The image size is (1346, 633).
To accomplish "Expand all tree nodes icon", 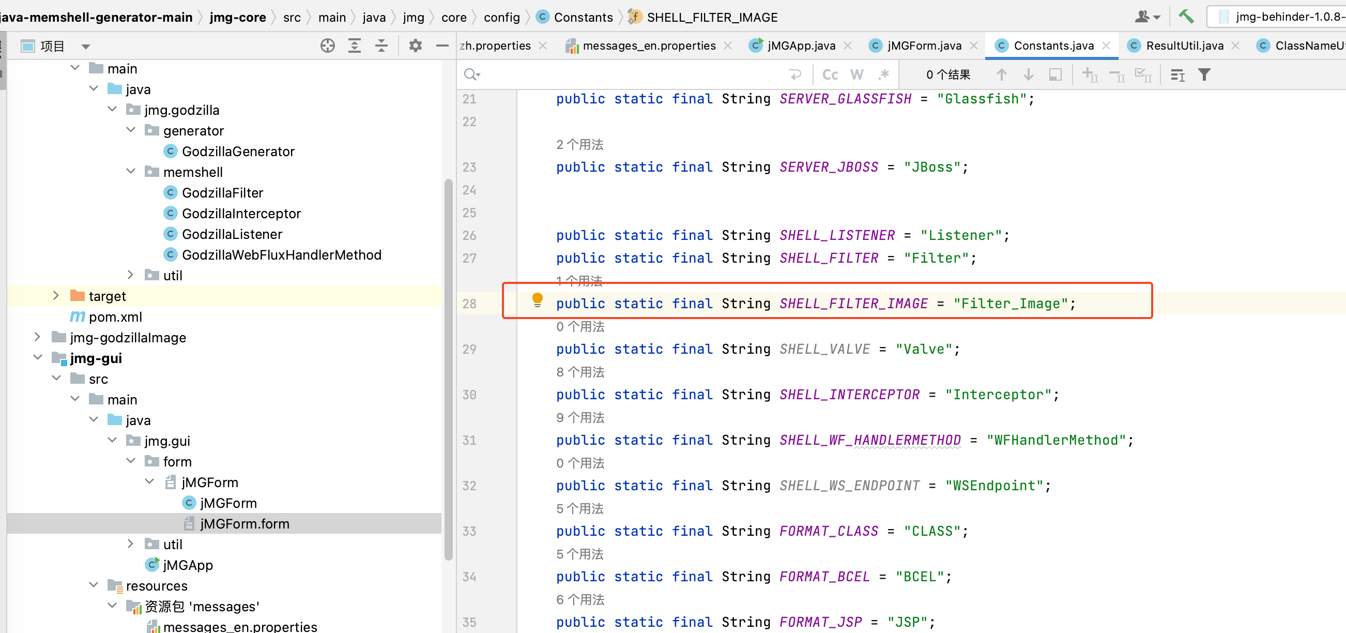I will pyautogui.click(x=355, y=46).
